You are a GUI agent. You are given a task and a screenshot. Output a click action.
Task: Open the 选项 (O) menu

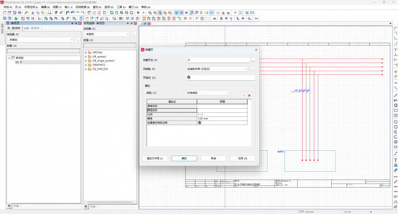[x=109, y=7]
